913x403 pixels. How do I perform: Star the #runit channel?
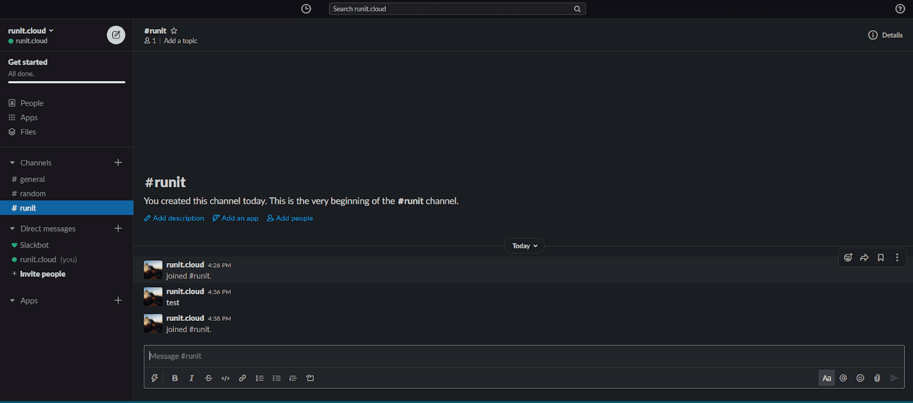[x=174, y=31]
